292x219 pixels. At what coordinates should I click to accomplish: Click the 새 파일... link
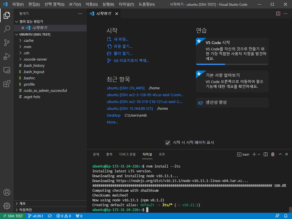(x=121, y=39)
